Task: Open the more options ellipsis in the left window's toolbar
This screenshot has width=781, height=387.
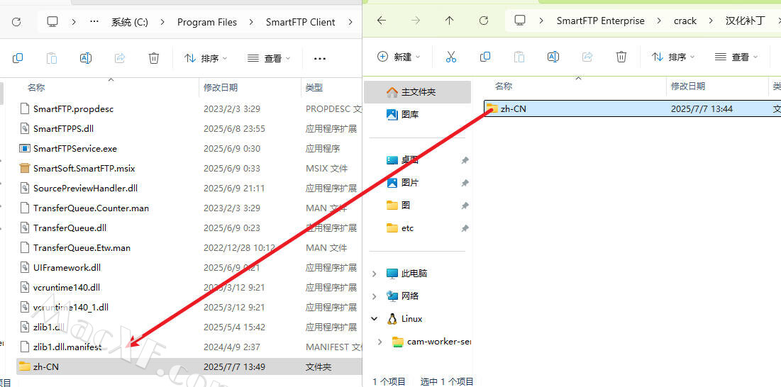Action: coord(320,59)
